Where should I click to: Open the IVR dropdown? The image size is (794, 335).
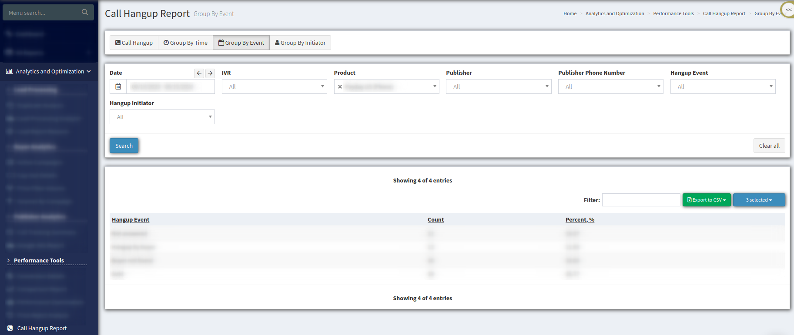(274, 86)
